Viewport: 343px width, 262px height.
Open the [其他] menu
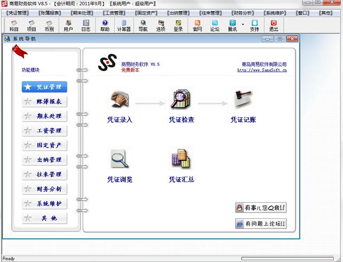(x=326, y=13)
